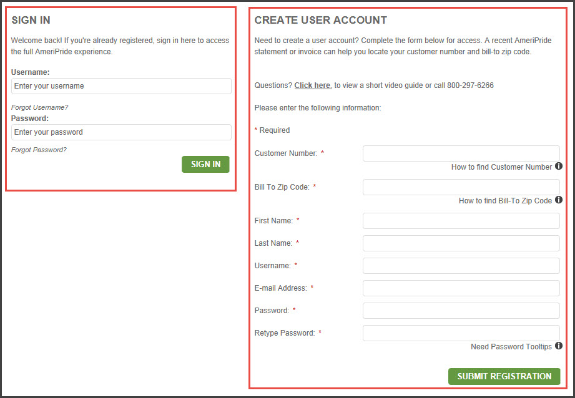
Task: Click 'How to find Customer Number' text
Action: click(x=501, y=167)
